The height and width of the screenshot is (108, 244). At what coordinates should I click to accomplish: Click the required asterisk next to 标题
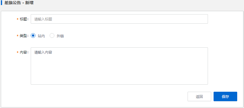pyautogui.click(x=18, y=19)
